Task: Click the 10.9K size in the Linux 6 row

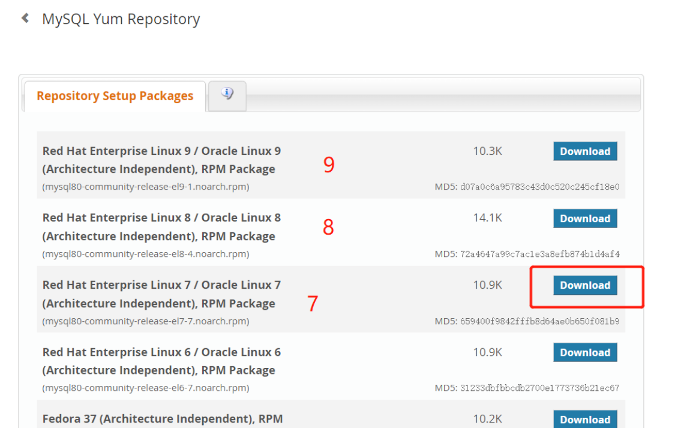Action: 487,352
